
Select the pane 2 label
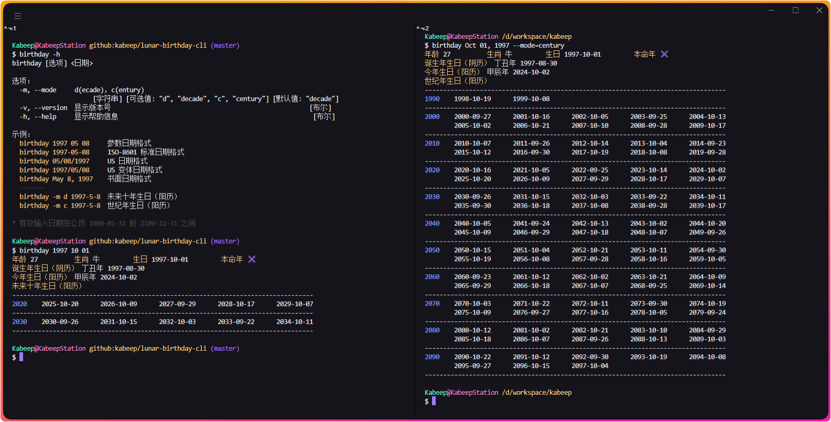tap(423, 28)
